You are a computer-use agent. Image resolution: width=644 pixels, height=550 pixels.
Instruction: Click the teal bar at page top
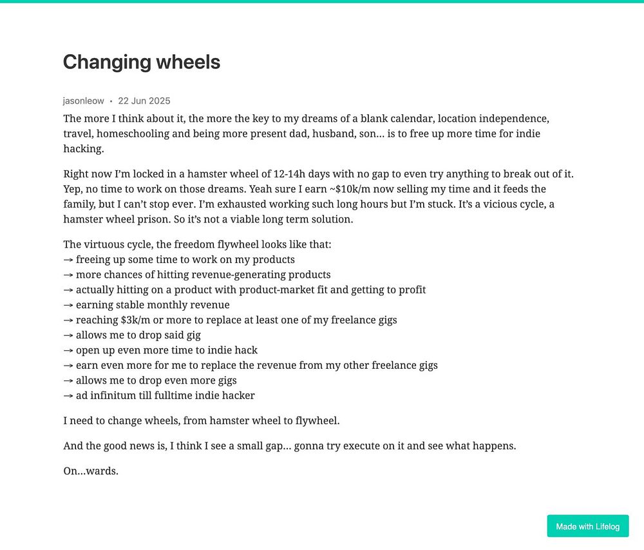coord(322,1)
